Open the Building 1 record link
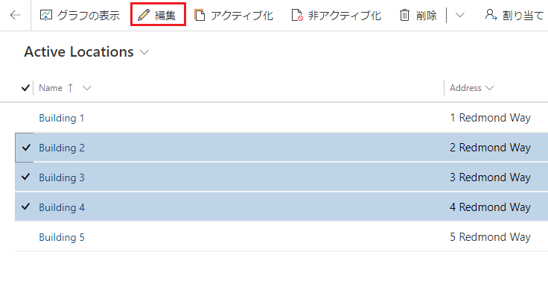The height and width of the screenshot is (299, 548). tap(62, 118)
